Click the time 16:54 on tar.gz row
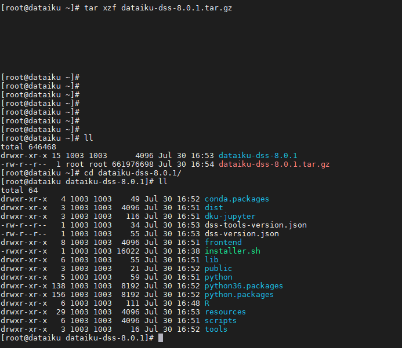This screenshot has width=402, height=348. coord(202,164)
